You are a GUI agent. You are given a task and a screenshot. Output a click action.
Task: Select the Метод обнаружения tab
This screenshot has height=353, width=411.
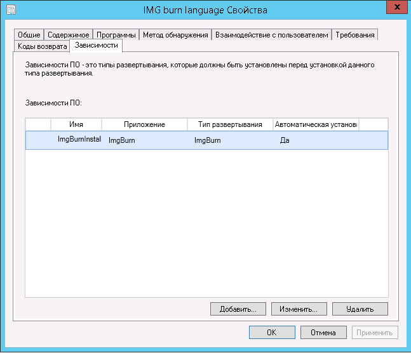pyautogui.click(x=175, y=35)
